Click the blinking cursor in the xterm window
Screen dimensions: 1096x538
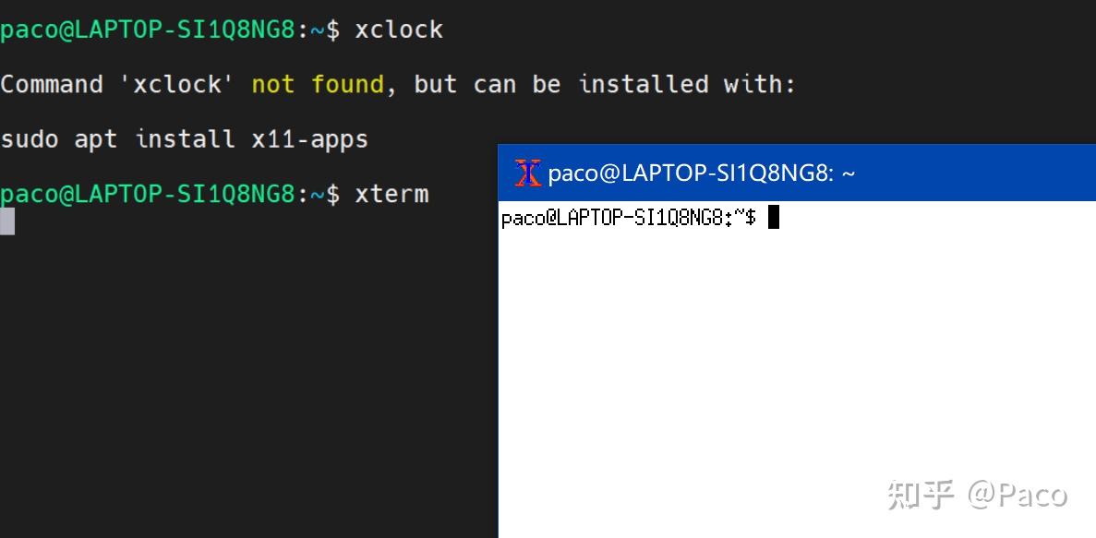click(774, 217)
